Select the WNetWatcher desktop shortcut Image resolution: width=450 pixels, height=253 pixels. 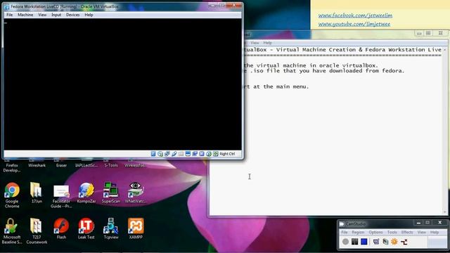[136, 193]
